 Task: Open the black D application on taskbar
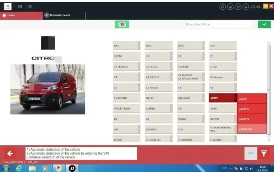pyautogui.click(x=72, y=169)
